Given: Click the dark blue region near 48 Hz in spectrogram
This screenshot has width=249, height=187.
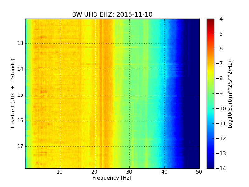Looking at the screenshot, I should pos(192,93).
